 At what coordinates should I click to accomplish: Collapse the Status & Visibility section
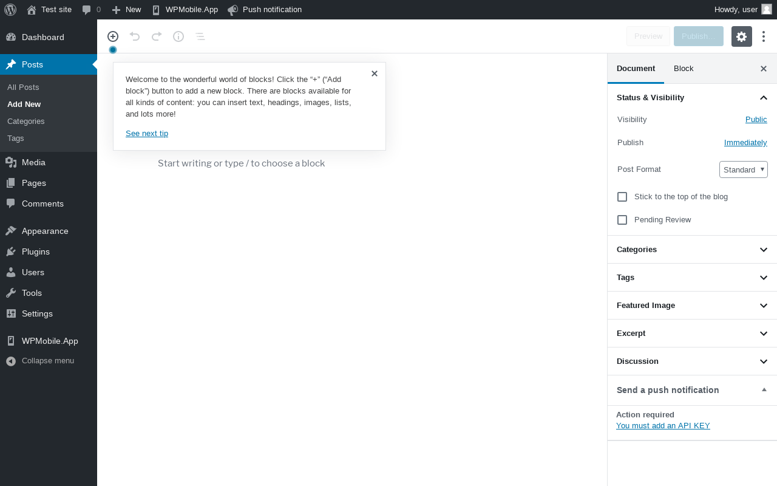pyautogui.click(x=692, y=98)
